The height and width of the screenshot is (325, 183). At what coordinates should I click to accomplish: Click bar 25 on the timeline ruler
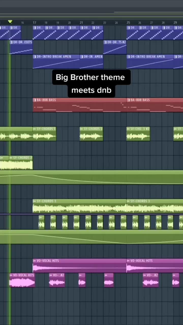[x=128, y=23]
